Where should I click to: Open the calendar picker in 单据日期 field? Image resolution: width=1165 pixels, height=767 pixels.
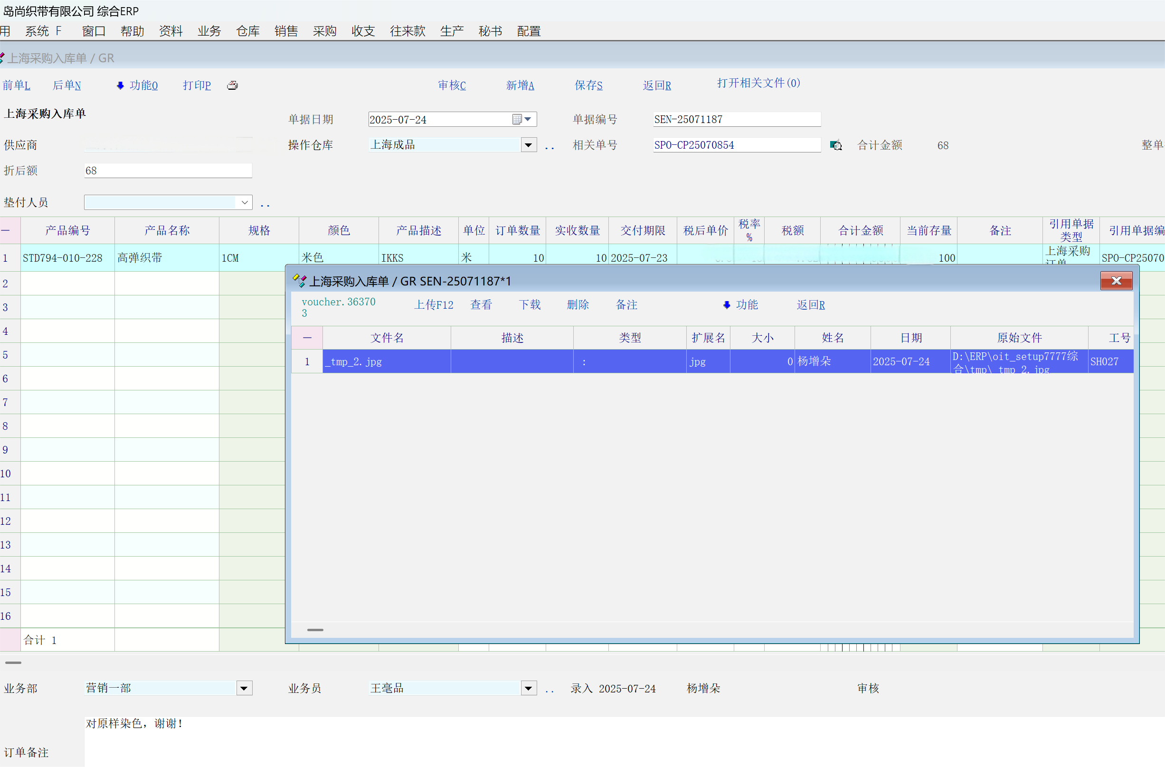pos(521,119)
